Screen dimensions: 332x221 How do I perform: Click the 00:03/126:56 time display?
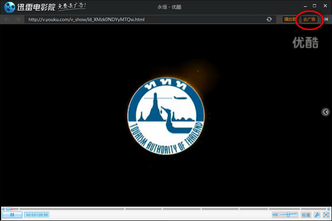coord(37,215)
